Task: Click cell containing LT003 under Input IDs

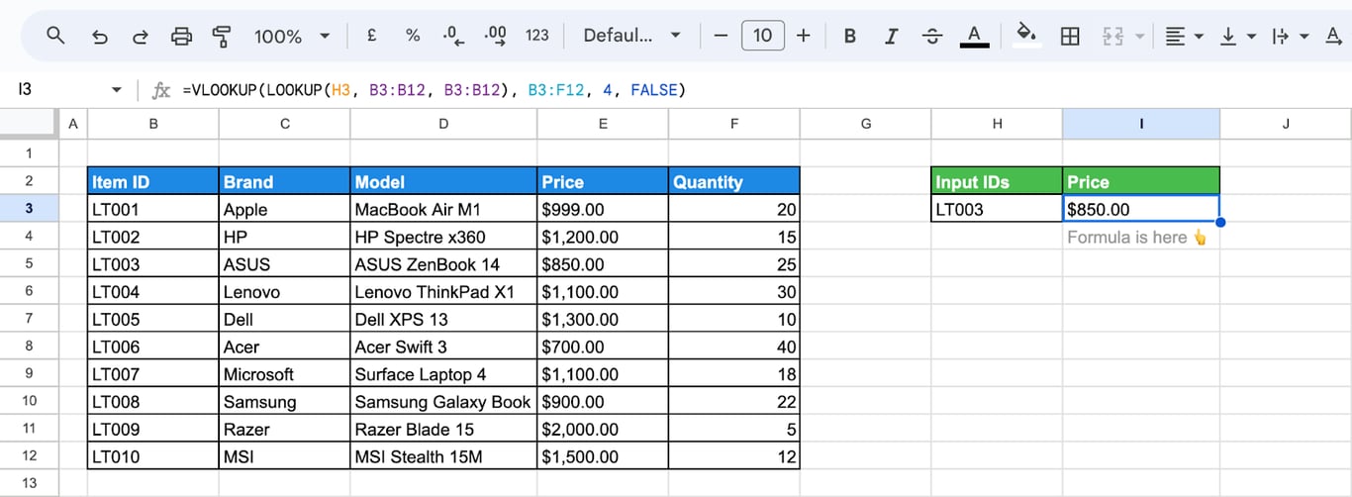Action: click(997, 209)
